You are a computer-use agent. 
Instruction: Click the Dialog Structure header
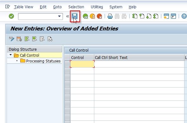[34, 49]
